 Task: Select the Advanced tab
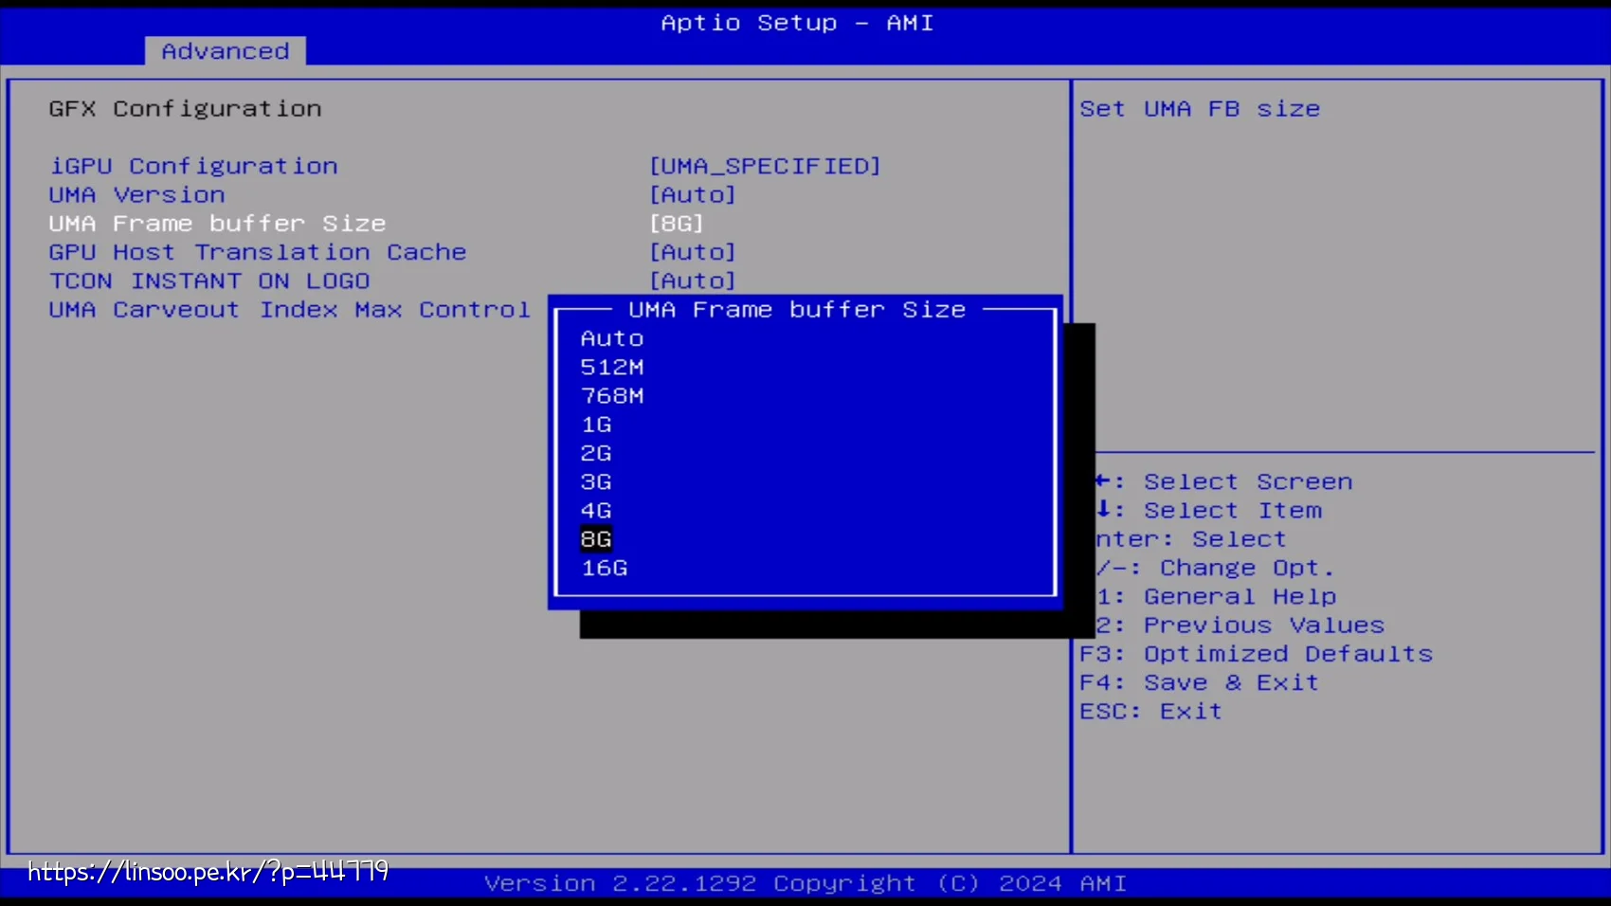point(226,51)
